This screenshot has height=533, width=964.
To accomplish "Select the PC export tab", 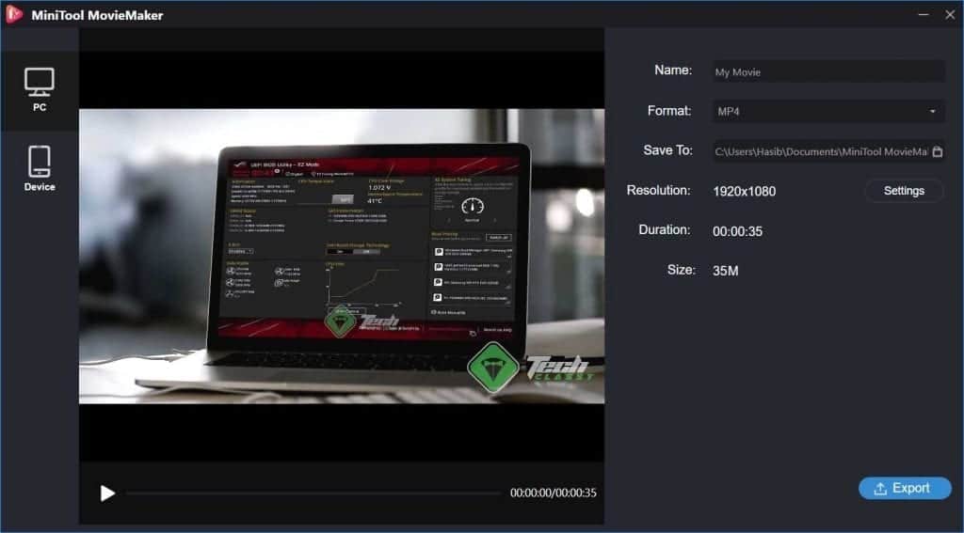I will point(40,90).
